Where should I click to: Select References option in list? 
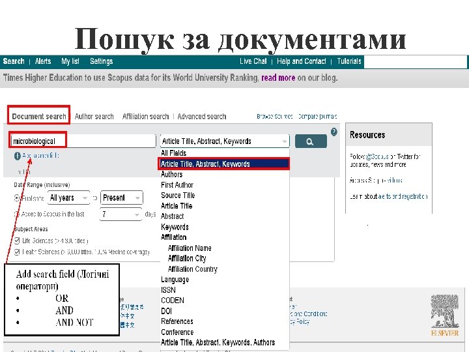point(177,321)
